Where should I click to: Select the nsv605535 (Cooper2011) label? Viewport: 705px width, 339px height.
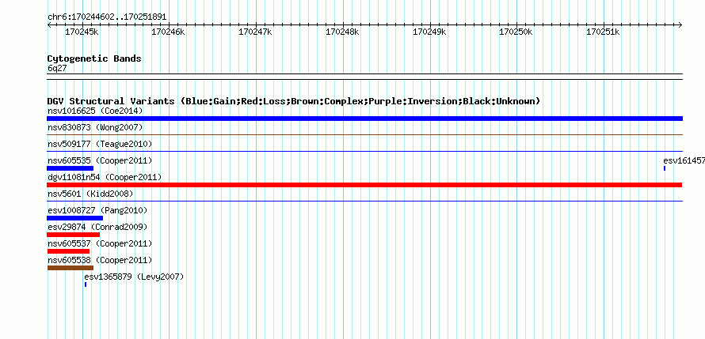[100, 160]
